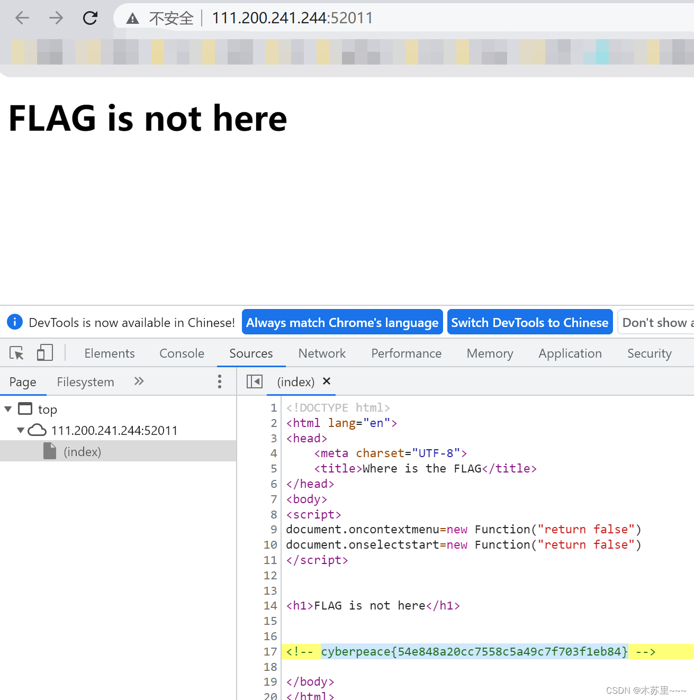Select the Filesystem navigator pane tab
Image resolution: width=694 pixels, height=700 pixels.
[x=85, y=382]
